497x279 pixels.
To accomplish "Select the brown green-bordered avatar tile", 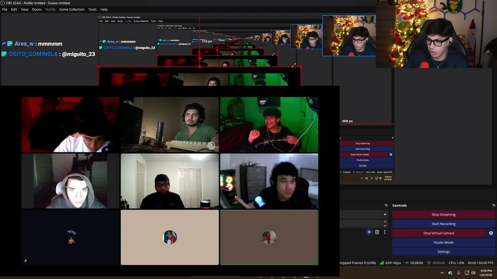I will pos(269,238).
